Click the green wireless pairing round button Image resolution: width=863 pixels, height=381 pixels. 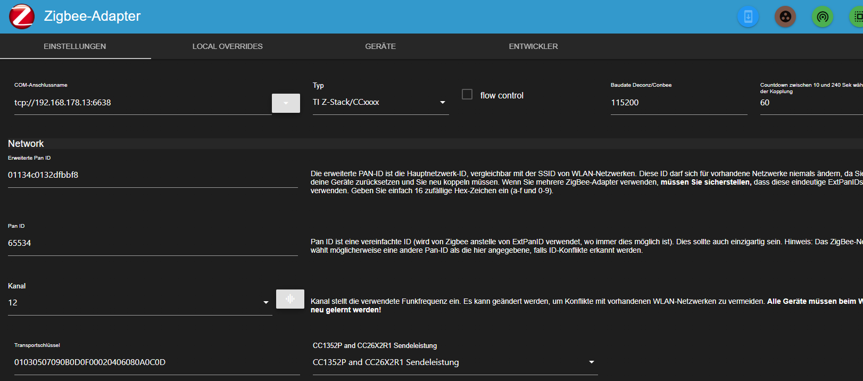823,17
